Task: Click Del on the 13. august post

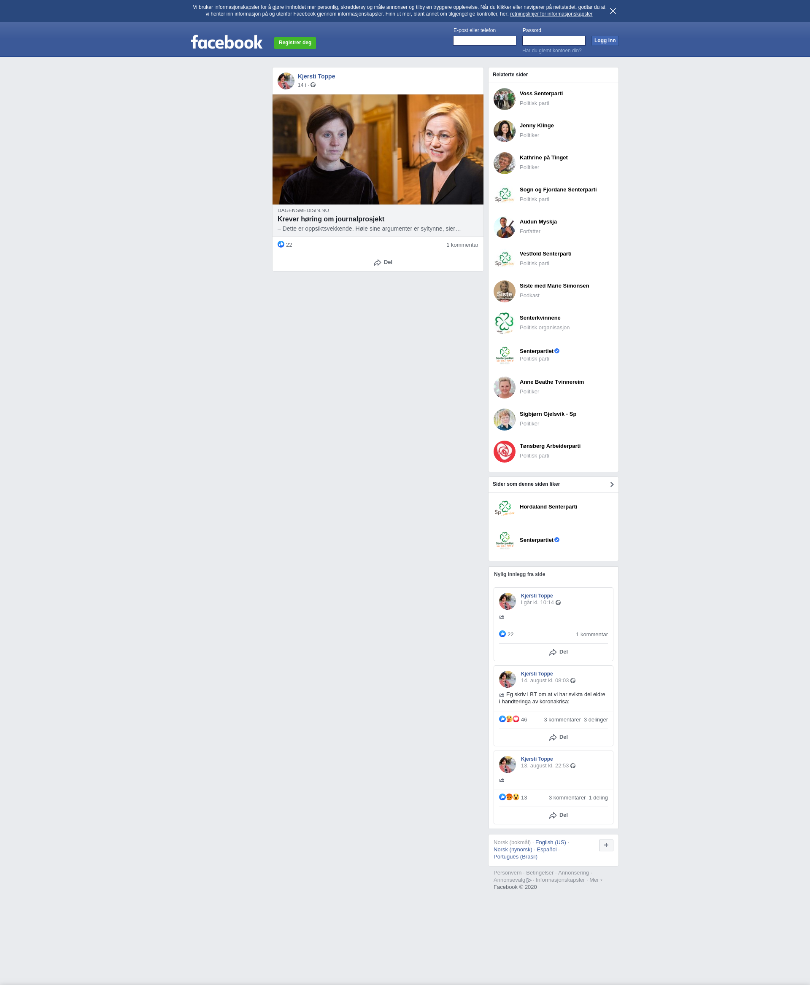Action: click(558, 815)
